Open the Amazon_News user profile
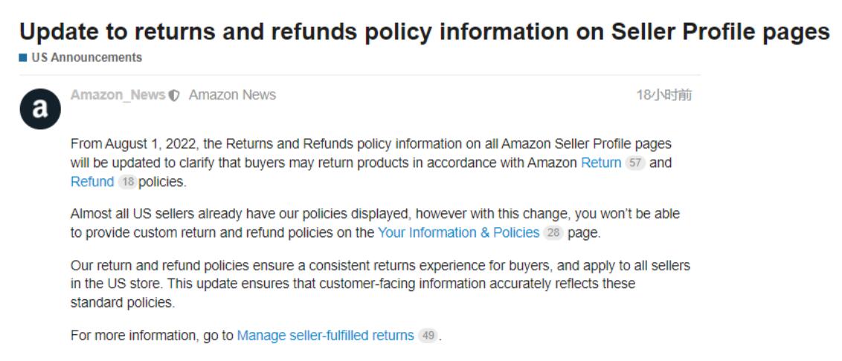The width and height of the screenshot is (842, 361). coord(118,95)
